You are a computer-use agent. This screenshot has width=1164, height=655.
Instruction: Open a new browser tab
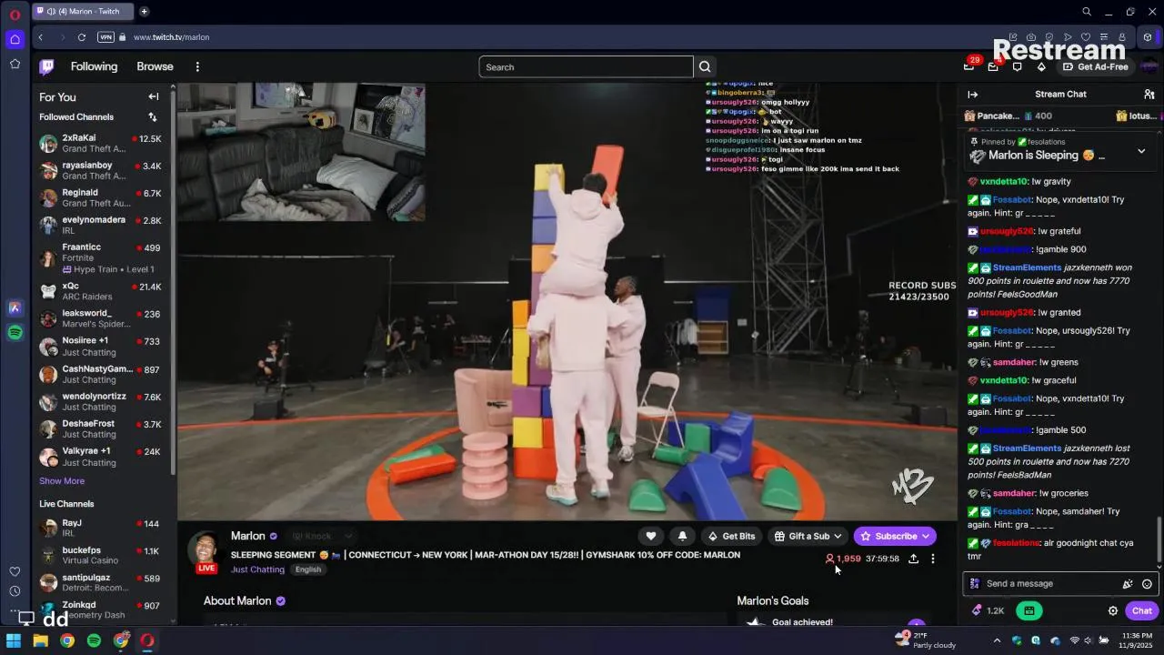[144, 12]
